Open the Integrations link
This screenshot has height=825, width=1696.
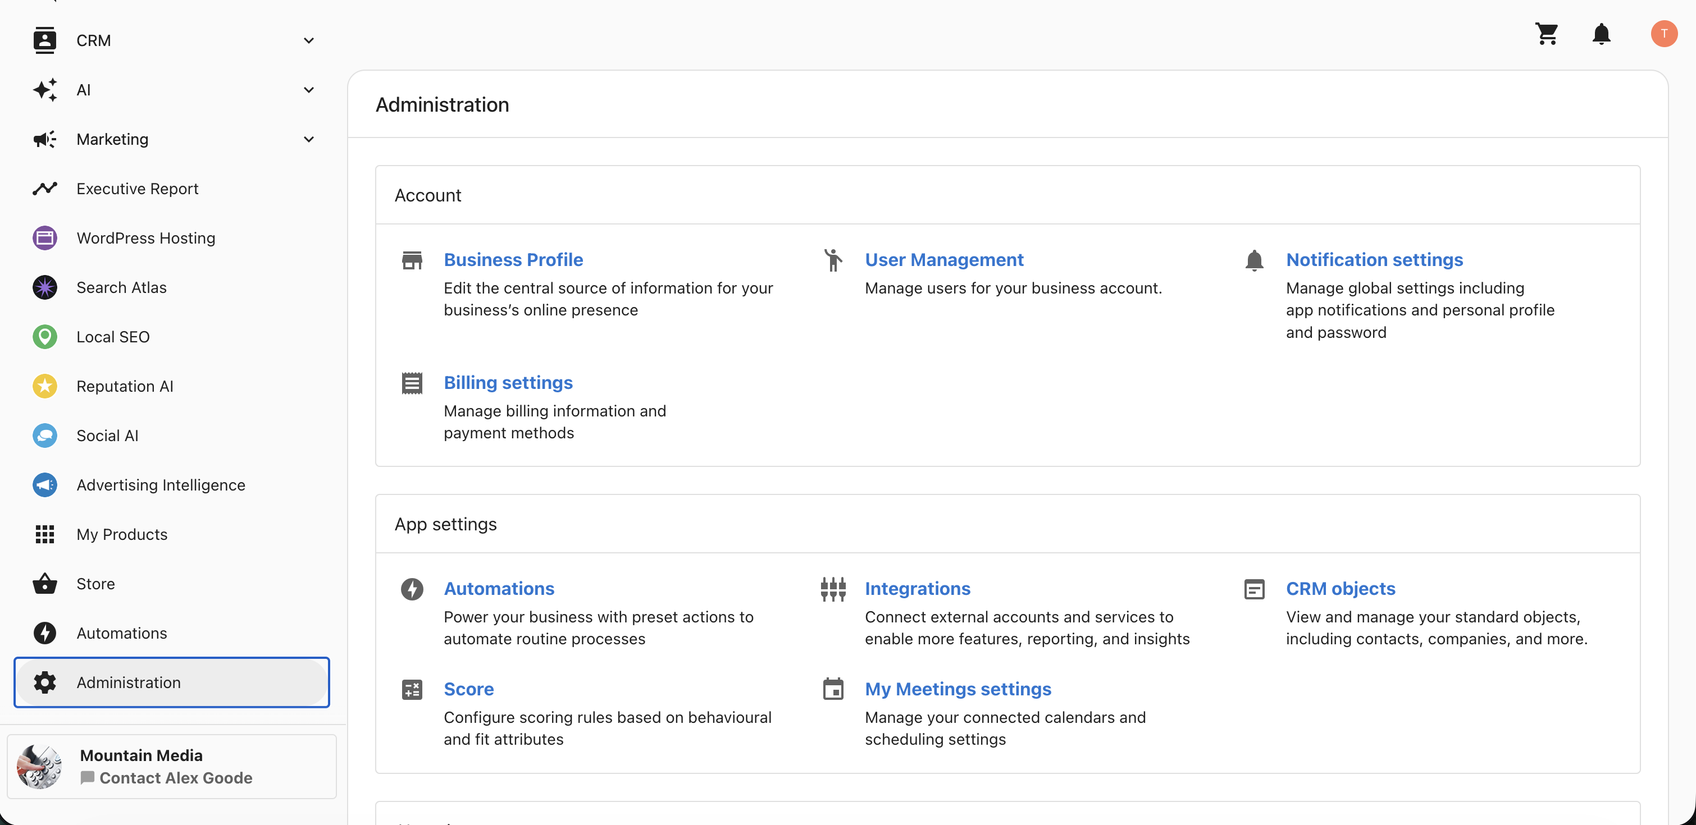tap(917, 588)
